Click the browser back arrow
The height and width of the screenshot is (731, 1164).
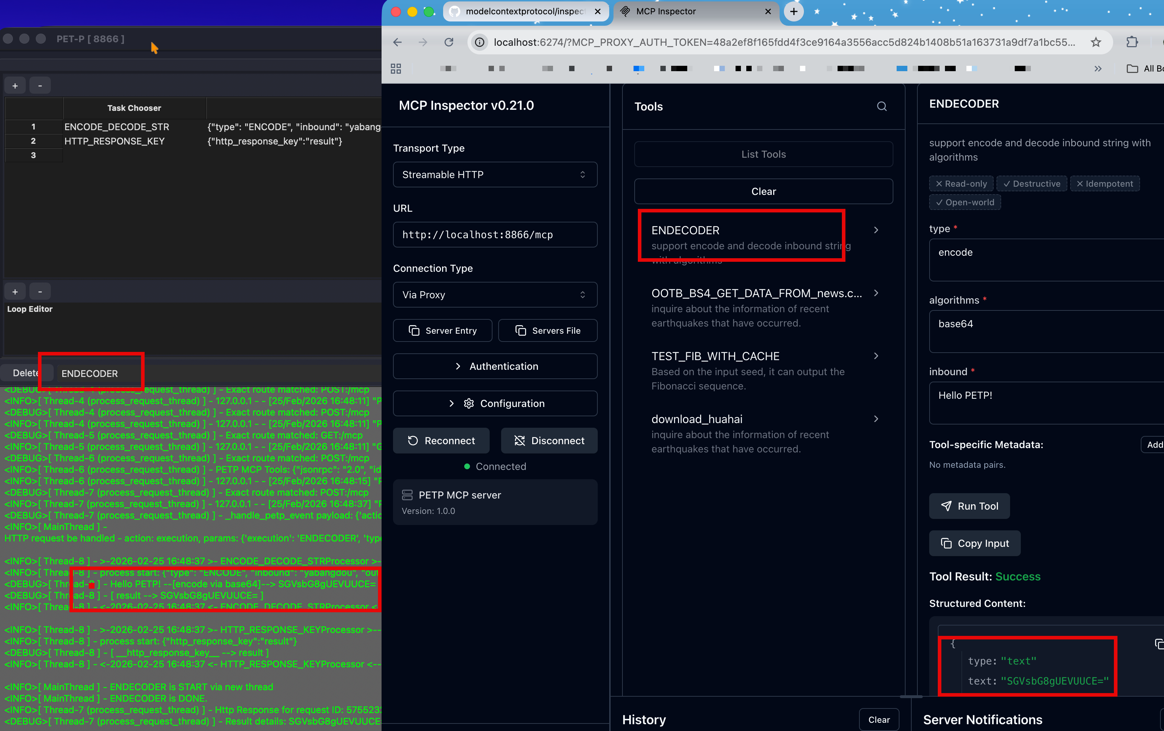coord(397,43)
